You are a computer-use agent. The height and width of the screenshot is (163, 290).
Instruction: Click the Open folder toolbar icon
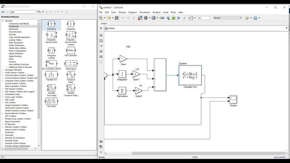tap(109, 18)
